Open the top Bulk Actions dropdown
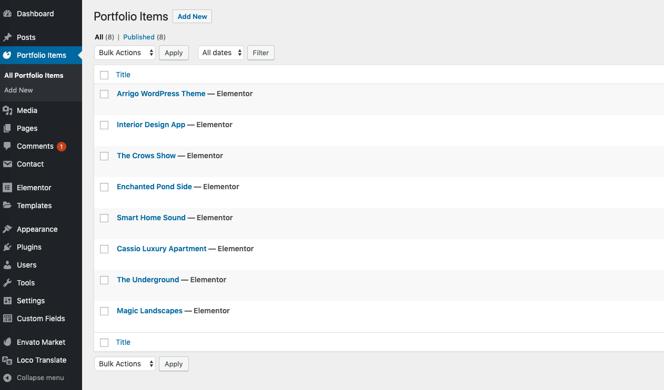Image resolution: width=664 pixels, height=390 pixels. click(x=125, y=53)
